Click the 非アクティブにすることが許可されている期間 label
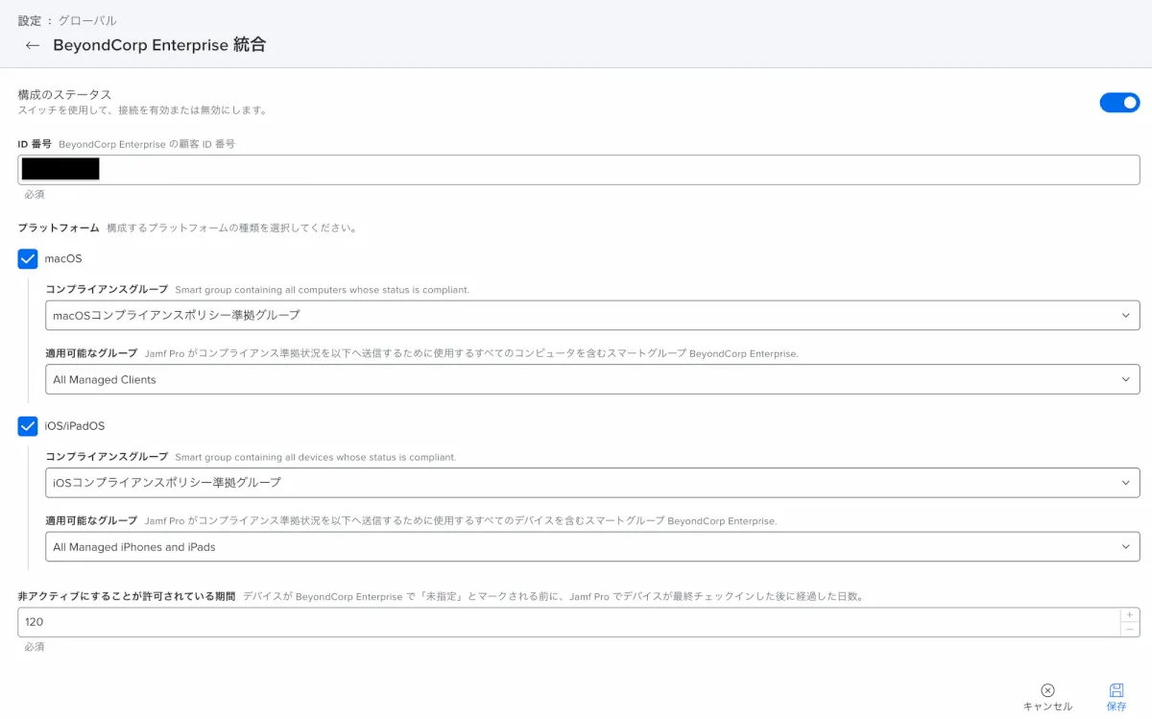Image resolution: width=1152 pixels, height=719 pixels. coord(127,596)
